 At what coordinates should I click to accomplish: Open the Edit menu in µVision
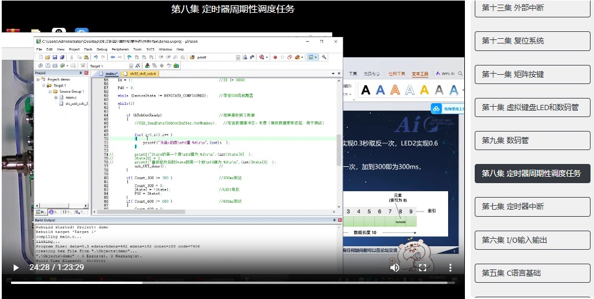[x=49, y=49]
